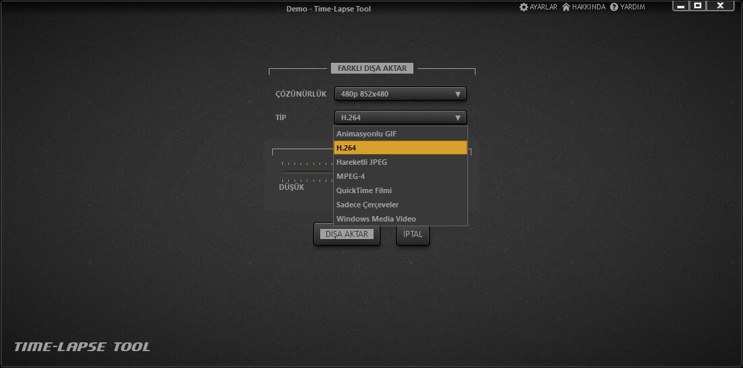Select Sadece Çerçeveler option
This screenshot has width=743, height=368.
point(400,205)
